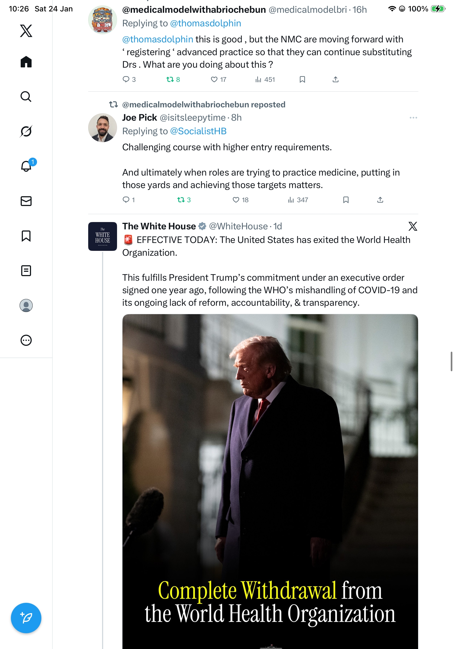
Task: Bookmark the @medicalmodelbri reply post
Action: click(302, 79)
